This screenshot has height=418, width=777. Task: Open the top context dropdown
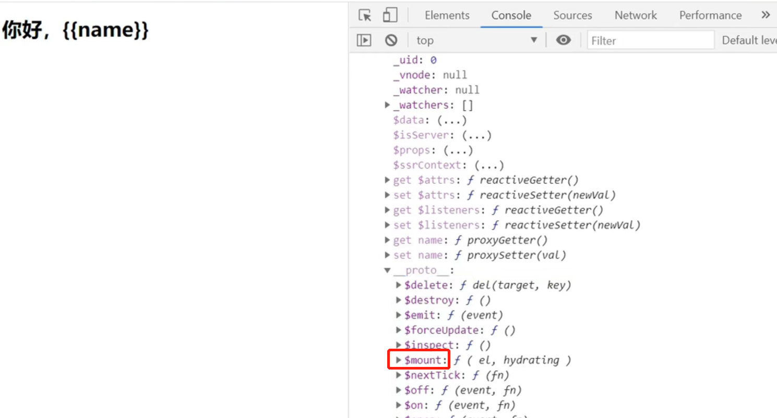pyautogui.click(x=476, y=40)
